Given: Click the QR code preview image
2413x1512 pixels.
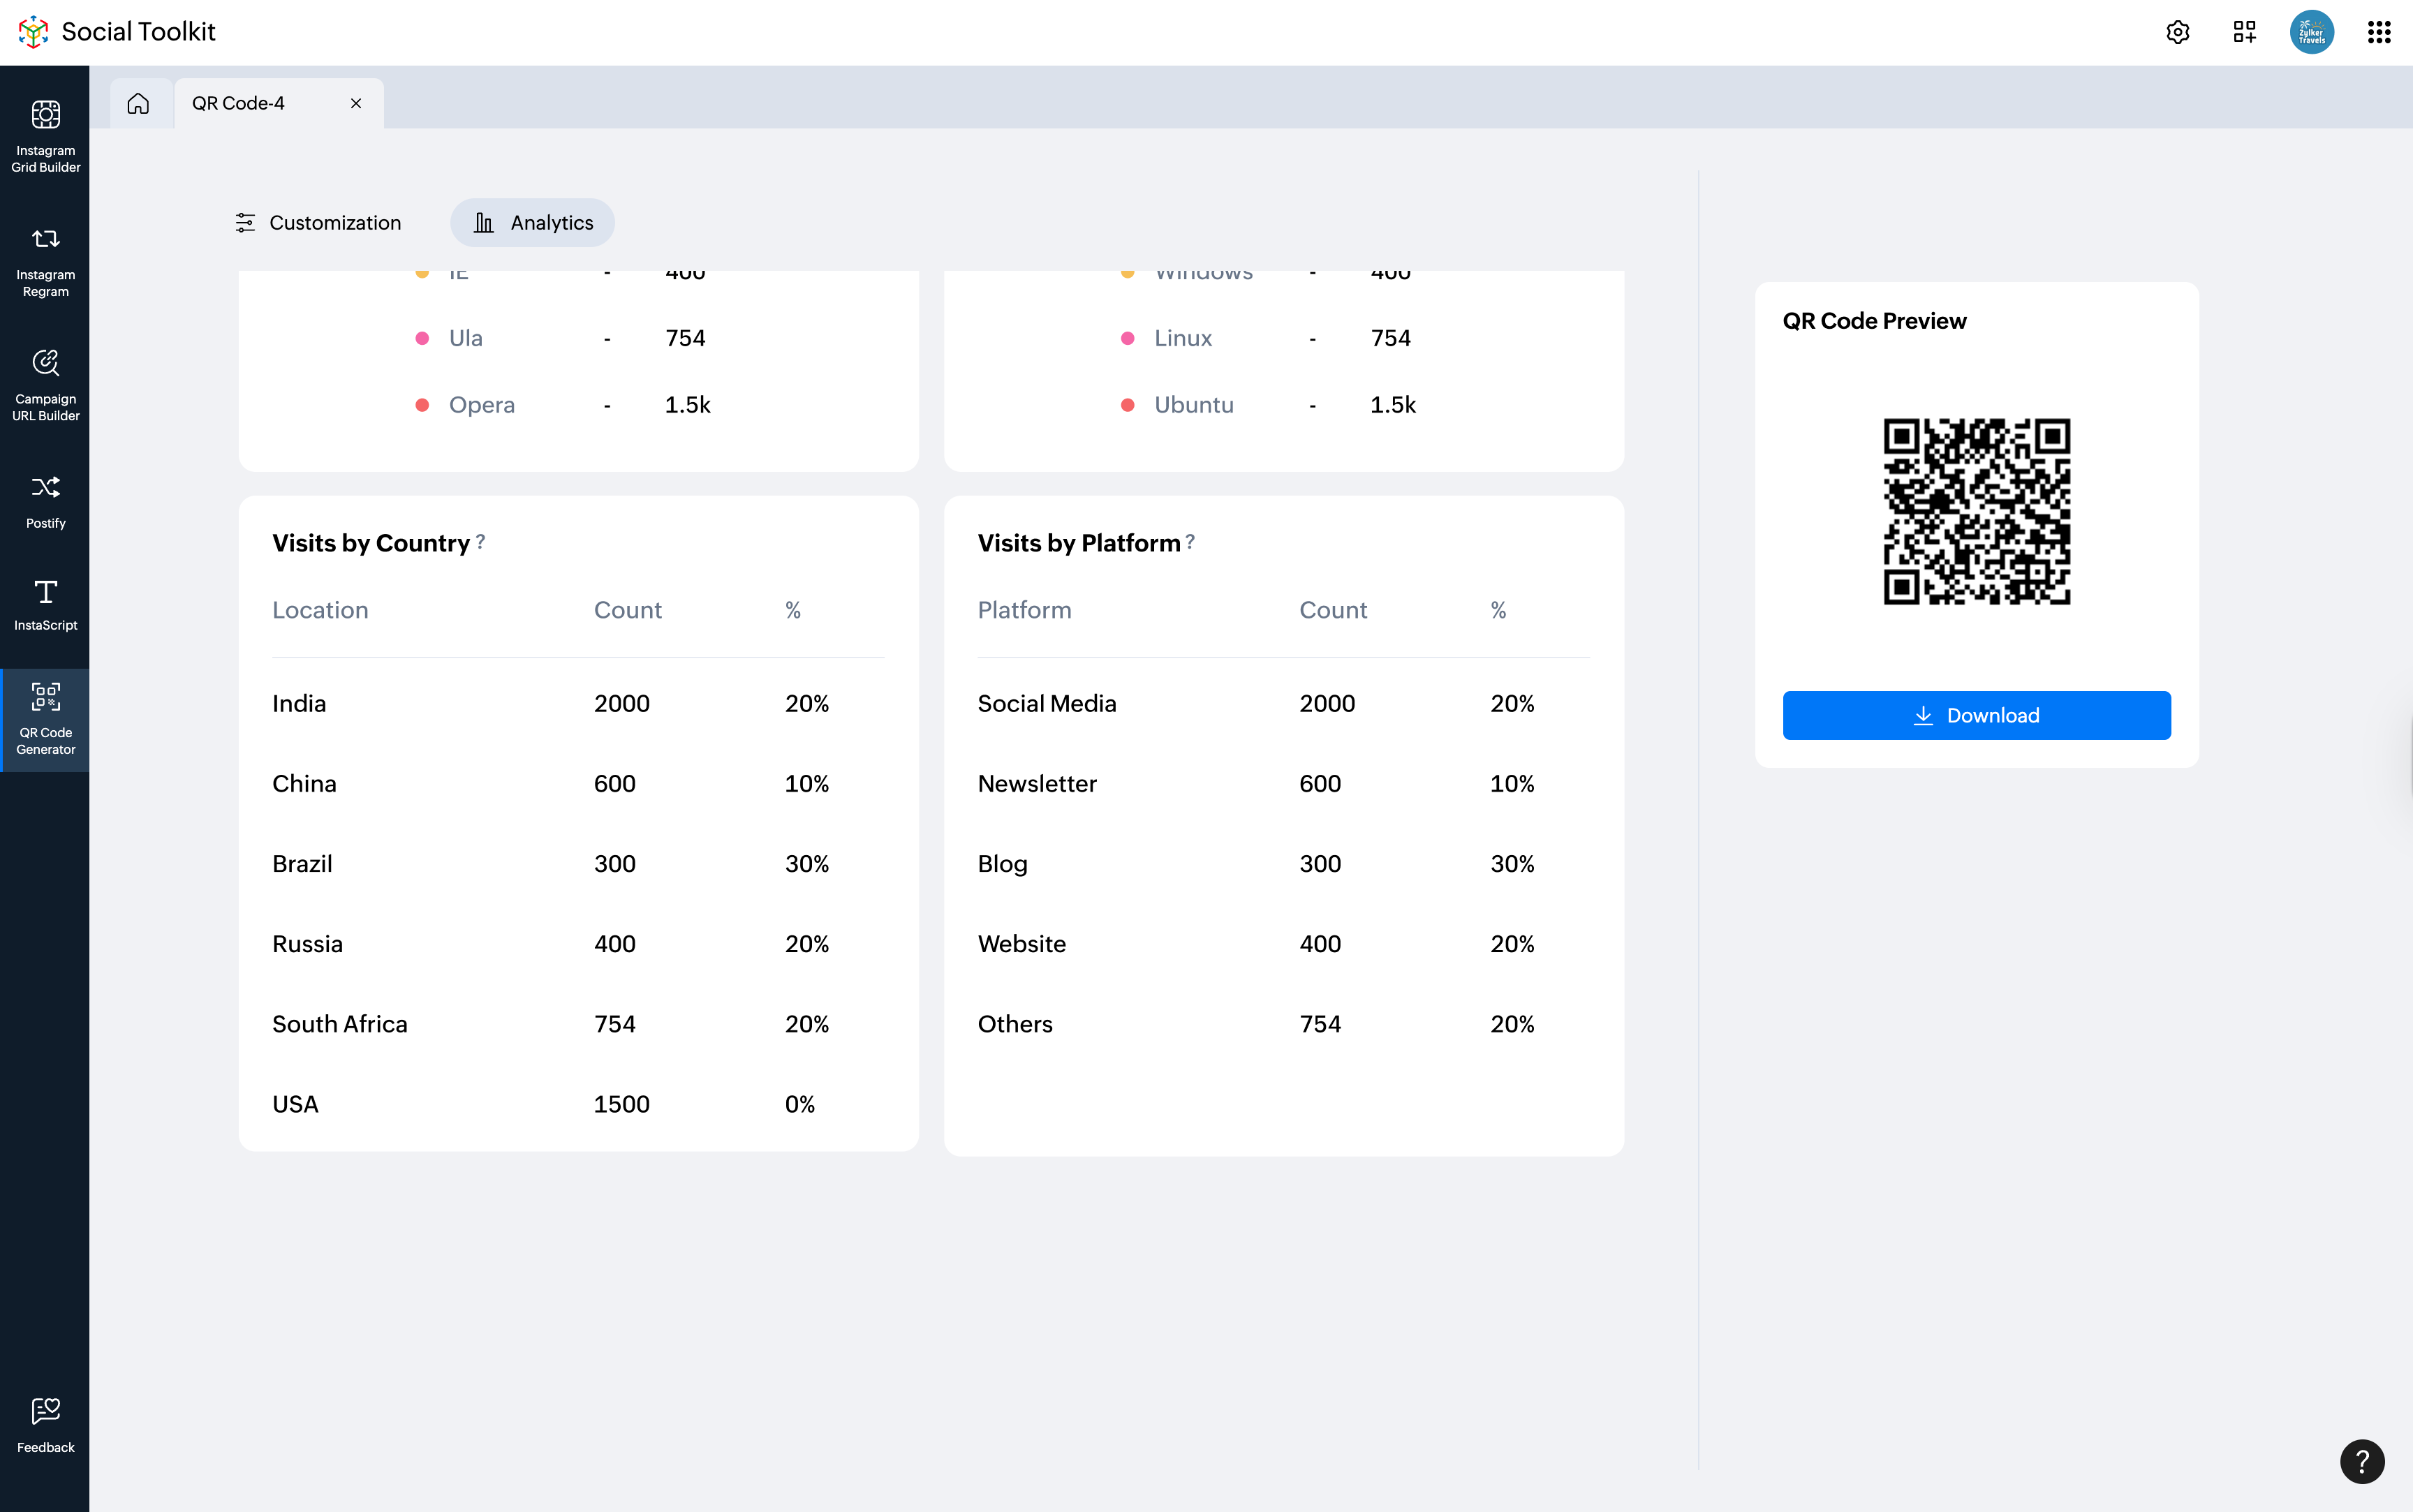Looking at the screenshot, I should pos(1976,511).
